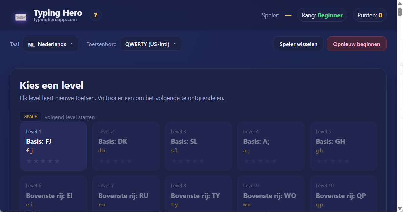Open the Taal language dropdown (Nederlands)
The height and width of the screenshot is (212, 403).
pyautogui.click(x=51, y=44)
